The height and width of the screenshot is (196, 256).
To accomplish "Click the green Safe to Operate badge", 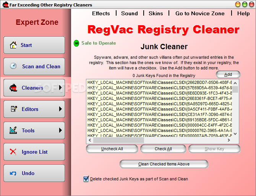I will pyautogui.click(x=76, y=43).
